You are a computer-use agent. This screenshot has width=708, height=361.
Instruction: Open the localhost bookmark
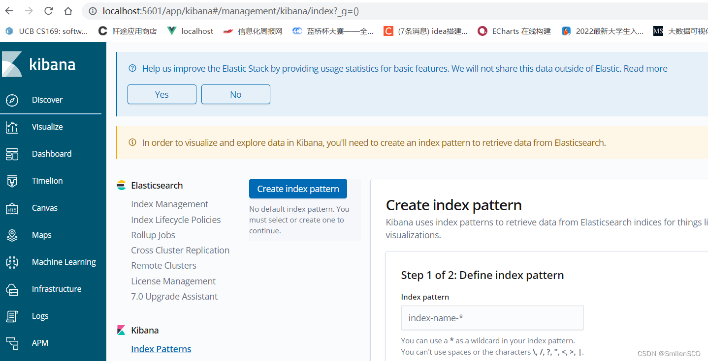click(190, 31)
